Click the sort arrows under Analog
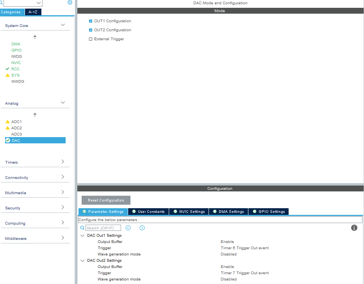364x284 pixels. click(x=35, y=115)
